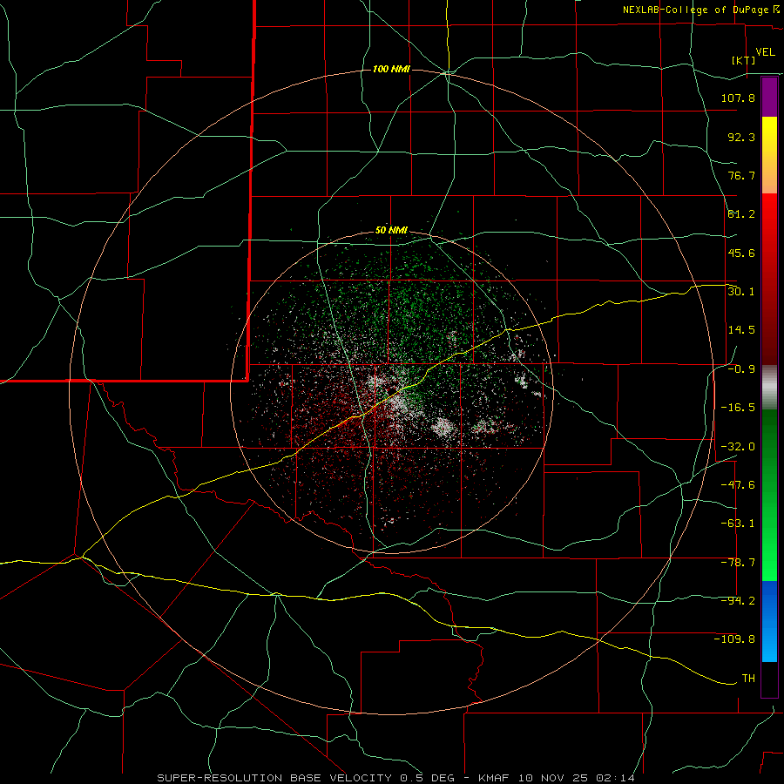The width and height of the screenshot is (784, 784).
Task: Click the 50 NMI range ring label
Action: 391,231
